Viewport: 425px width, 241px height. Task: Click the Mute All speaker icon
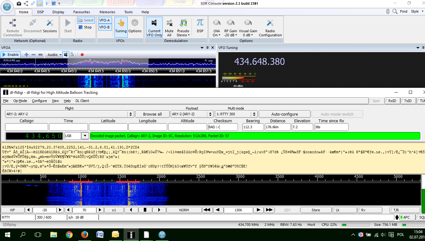pos(169,23)
